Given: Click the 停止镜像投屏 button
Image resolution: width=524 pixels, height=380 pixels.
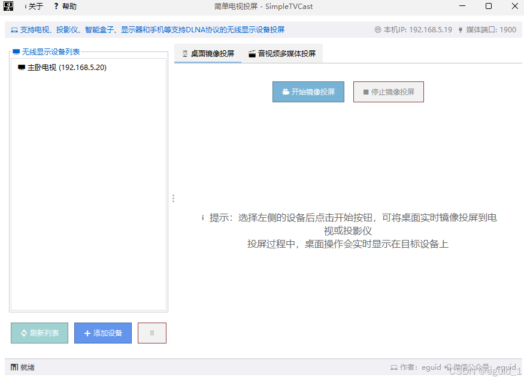Looking at the screenshot, I should (x=388, y=91).
